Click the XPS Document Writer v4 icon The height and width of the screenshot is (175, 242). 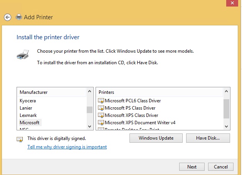tap(101, 123)
